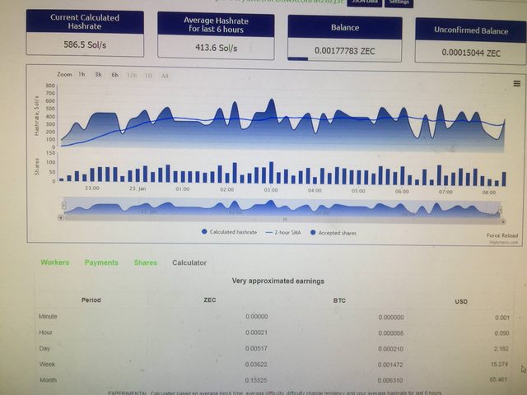Click the Current Calculated Hashrate header
This screenshot has width=527, height=395.
pyautogui.click(x=85, y=22)
